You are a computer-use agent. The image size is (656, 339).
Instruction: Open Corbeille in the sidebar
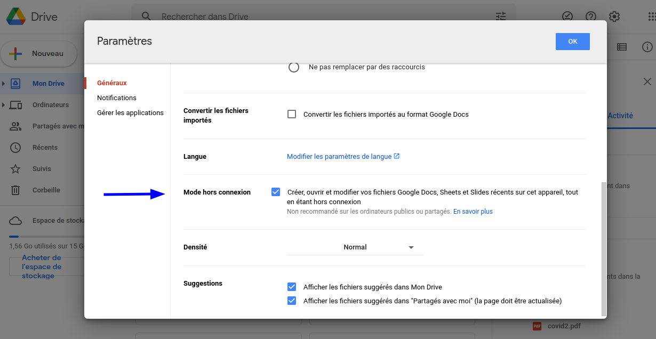[x=46, y=190]
